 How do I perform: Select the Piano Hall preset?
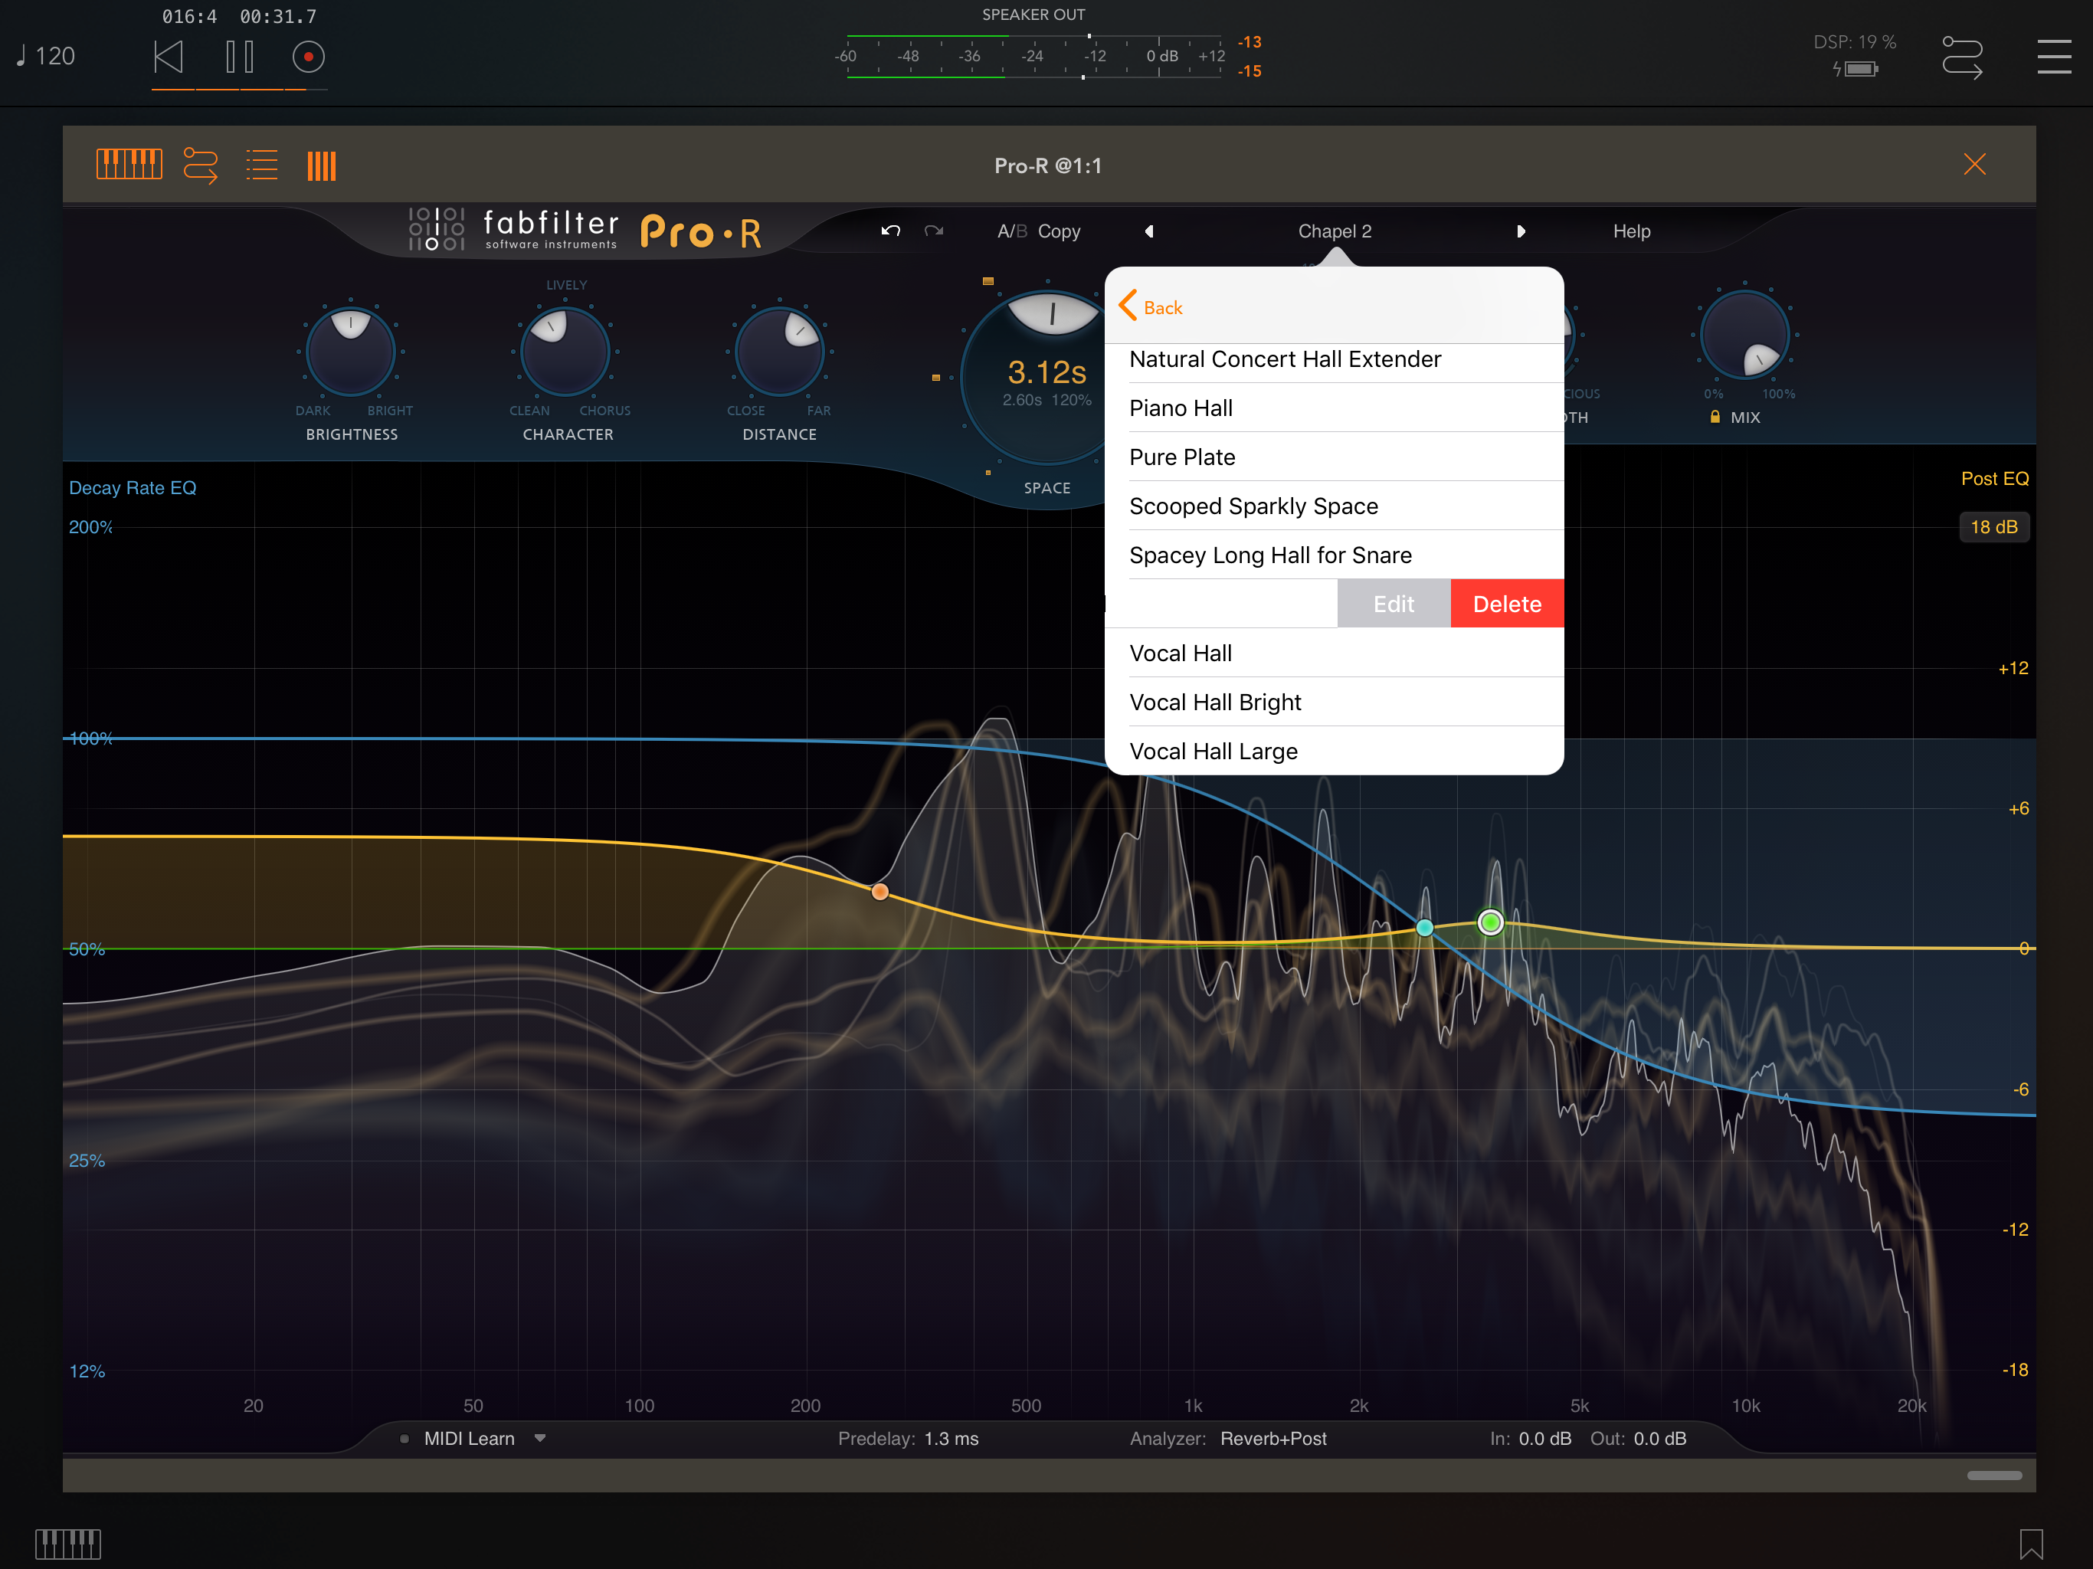[1181, 408]
